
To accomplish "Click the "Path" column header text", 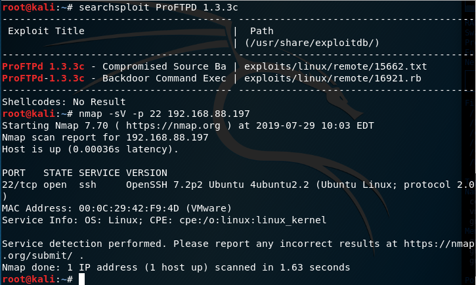I will [261, 31].
